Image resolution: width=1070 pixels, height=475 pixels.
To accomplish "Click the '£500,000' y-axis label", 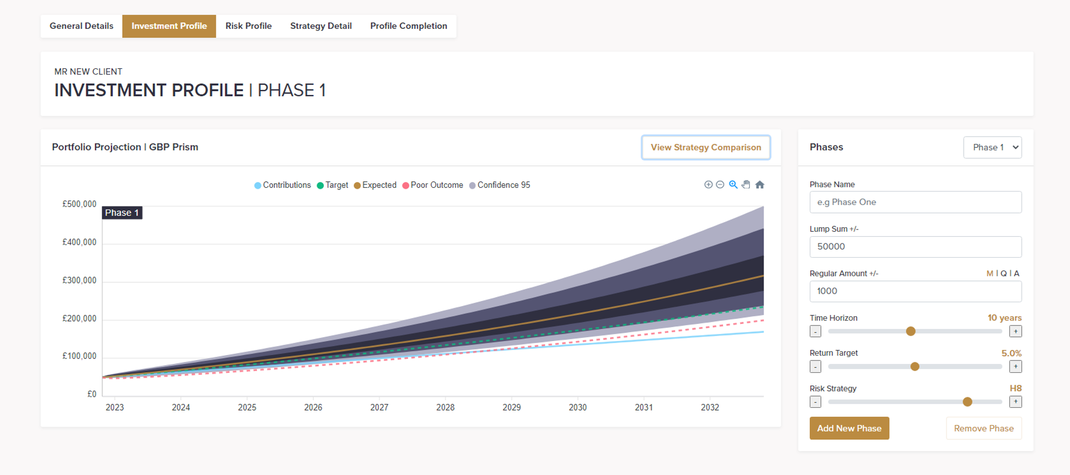I will pos(80,204).
